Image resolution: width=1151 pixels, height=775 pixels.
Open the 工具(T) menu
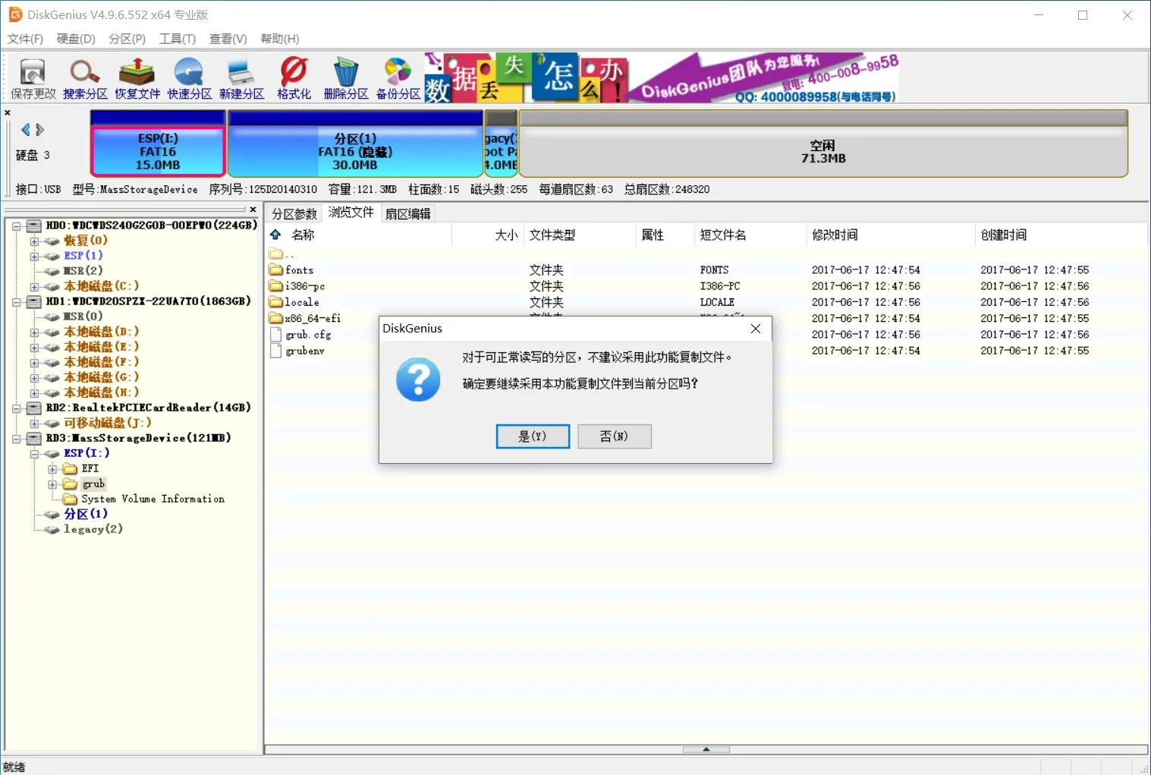pyautogui.click(x=177, y=39)
